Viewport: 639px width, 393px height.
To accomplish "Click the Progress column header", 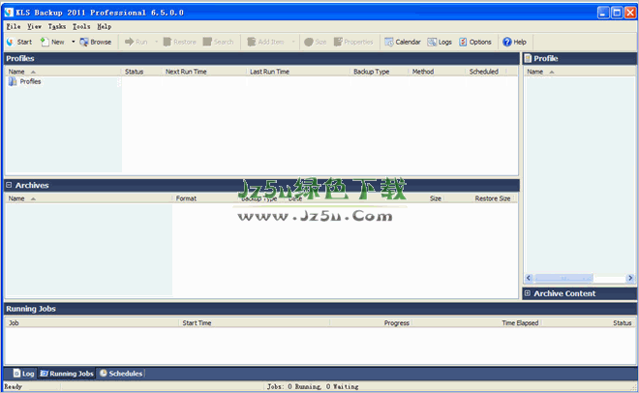I will [371, 323].
